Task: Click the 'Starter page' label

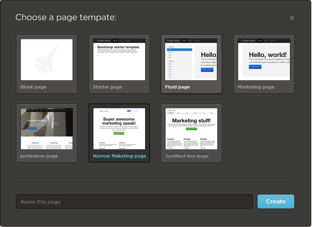Action: click(107, 87)
